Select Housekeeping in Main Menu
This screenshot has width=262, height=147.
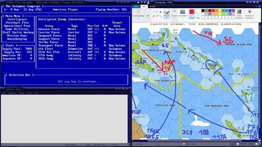(17, 39)
